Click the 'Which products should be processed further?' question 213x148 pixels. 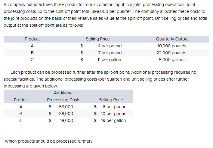(x=48, y=141)
